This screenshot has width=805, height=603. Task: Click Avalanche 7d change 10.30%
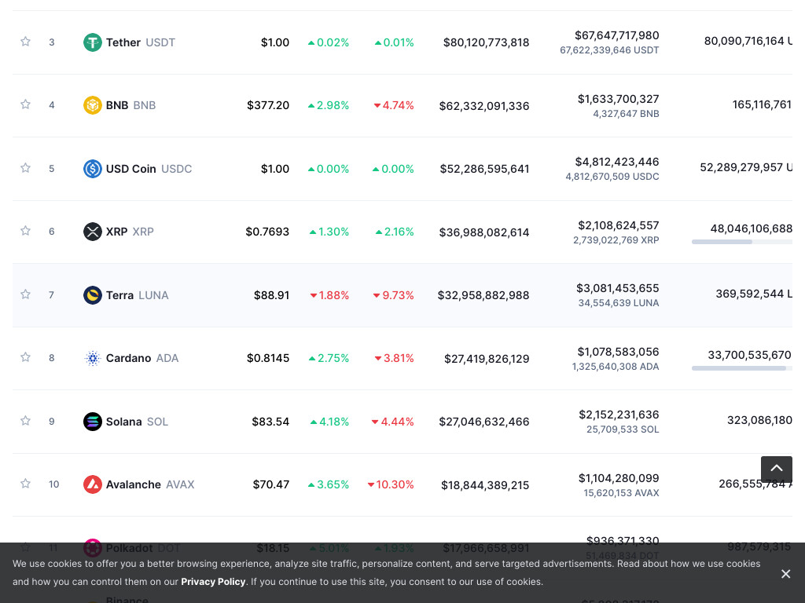tap(391, 484)
